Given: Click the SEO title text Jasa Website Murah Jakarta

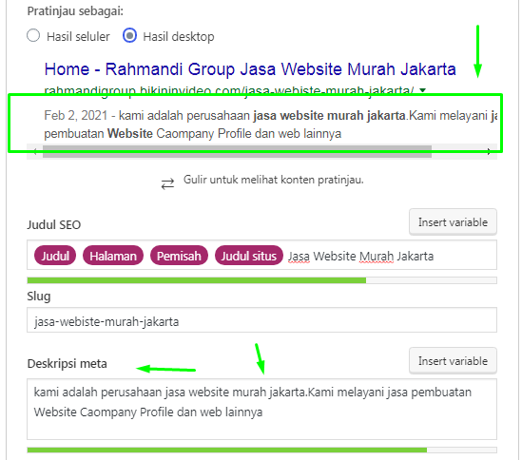Looking at the screenshot, I should pyautogui.click(x=360, y=257).
